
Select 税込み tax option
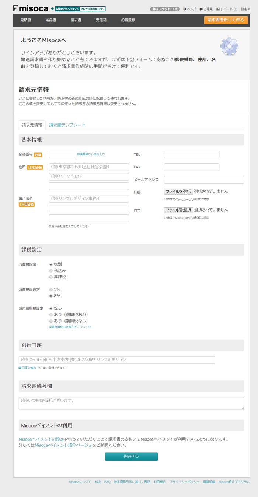pos(51,271)
